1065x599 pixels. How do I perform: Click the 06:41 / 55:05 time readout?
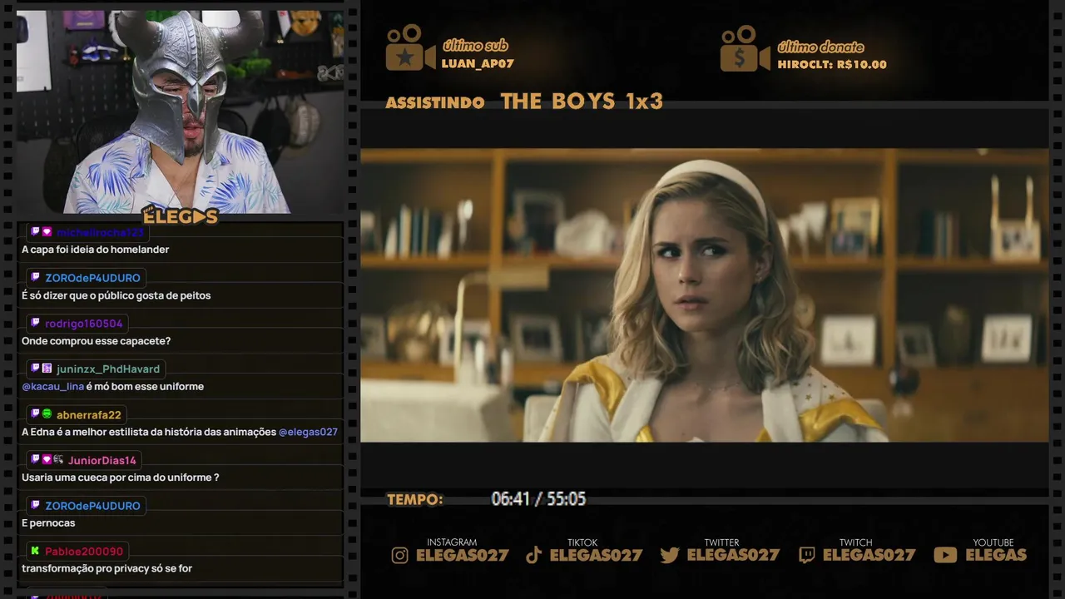538,499
